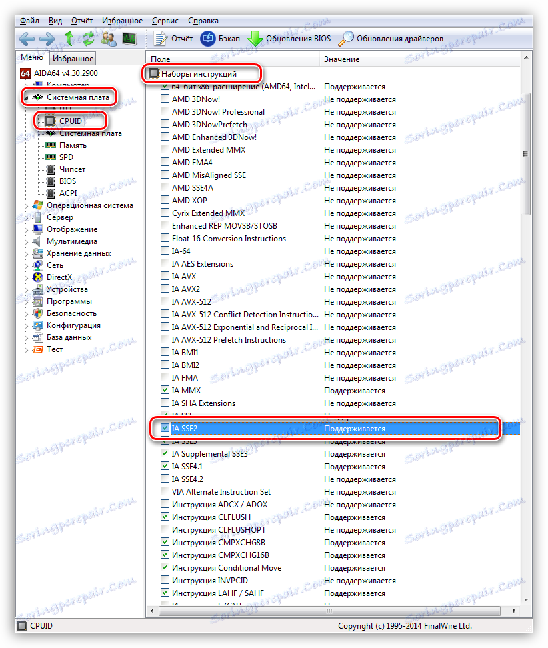Image resolution: width=548 pixels, height=648 pixels.
Task: Go forward with the blue right arrow
Action: coord(47,39)
